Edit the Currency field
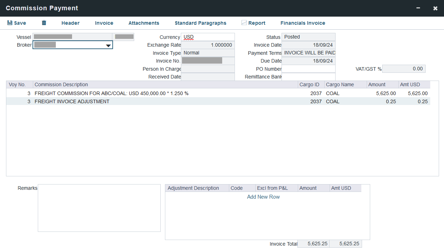The width and height of the screenshot is (444, 252). tap(208, 37)
